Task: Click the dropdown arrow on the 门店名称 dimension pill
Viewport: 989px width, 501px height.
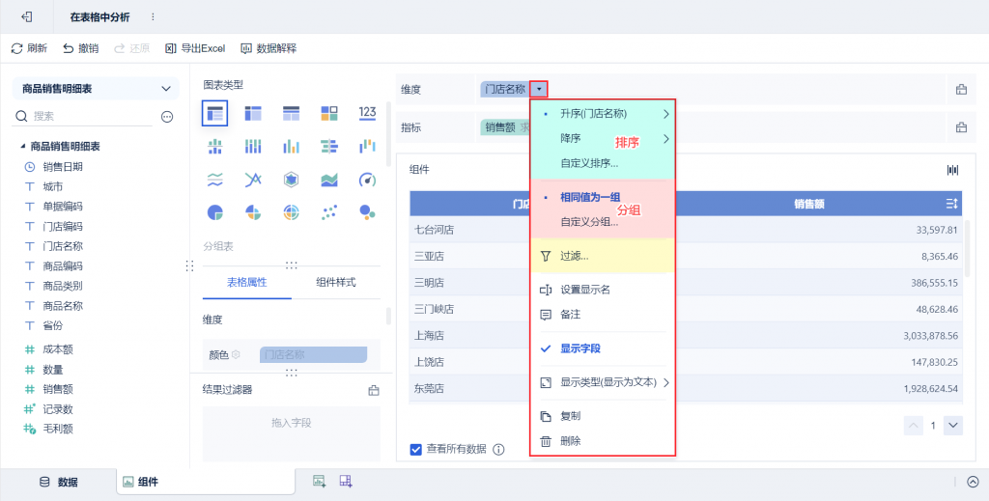Action: pyautogui.click(x=539, y=90)
